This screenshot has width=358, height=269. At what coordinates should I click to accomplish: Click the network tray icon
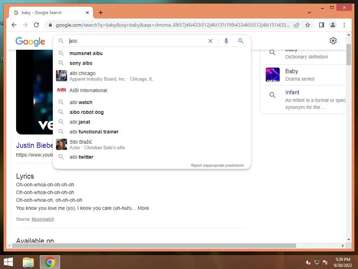tap(316, 262)
